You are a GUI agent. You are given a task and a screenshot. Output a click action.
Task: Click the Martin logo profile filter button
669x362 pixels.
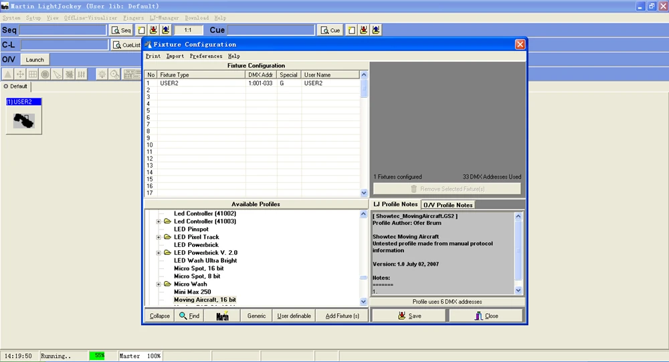point(223,316)
